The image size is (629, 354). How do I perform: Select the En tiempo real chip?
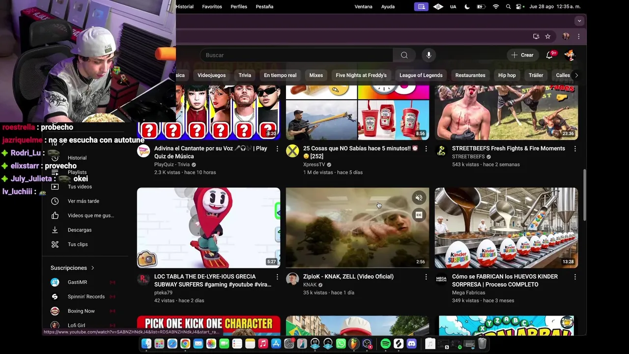click(280, 75)
